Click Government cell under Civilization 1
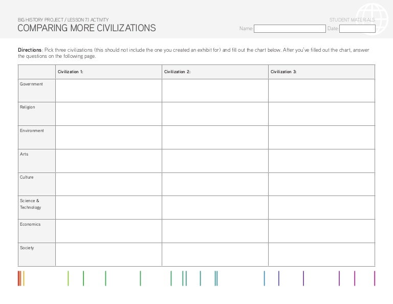 (x=108, y=91)
